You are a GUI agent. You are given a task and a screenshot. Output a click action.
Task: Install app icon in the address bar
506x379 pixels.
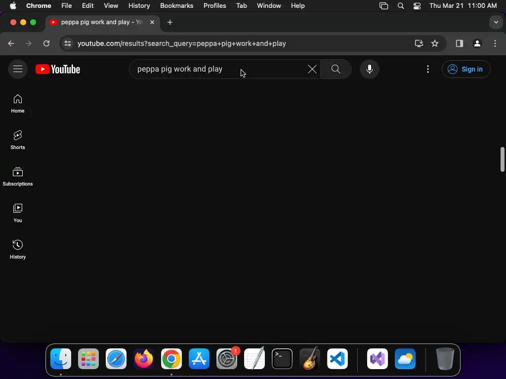point(419,43)
